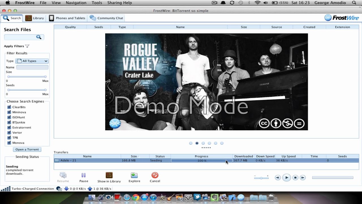Open the Navigation menu

(x=76, y=3)
